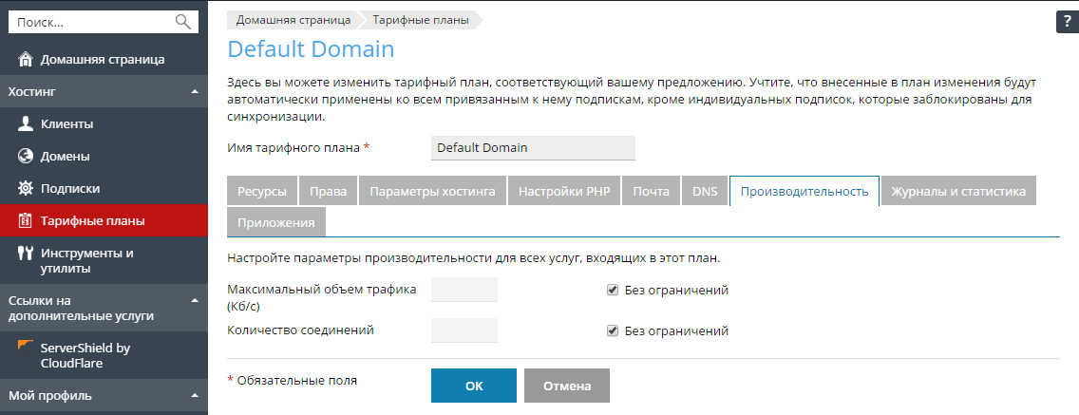Open the Настройки PHP tab
This screenshot has height=415, width=1079.
click(564, 191)
